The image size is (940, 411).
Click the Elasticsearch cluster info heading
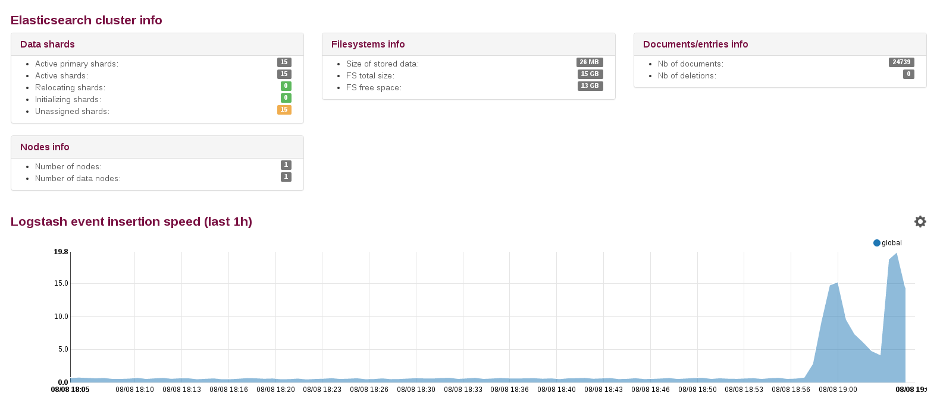[86, 20]
